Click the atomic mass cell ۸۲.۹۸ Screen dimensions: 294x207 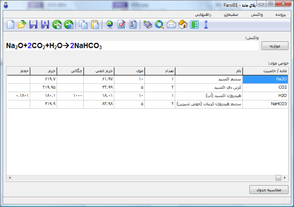click(99, 104)
